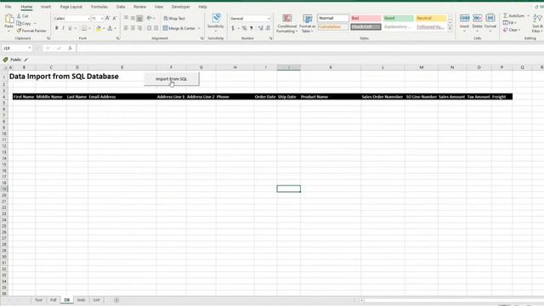Open the Fill dropdown
Viewport: 544px width, 306px height.
(x=510, y=23)
